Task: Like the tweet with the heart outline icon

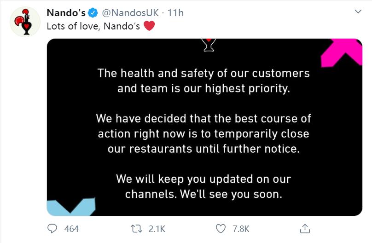Action: [221, 229]
